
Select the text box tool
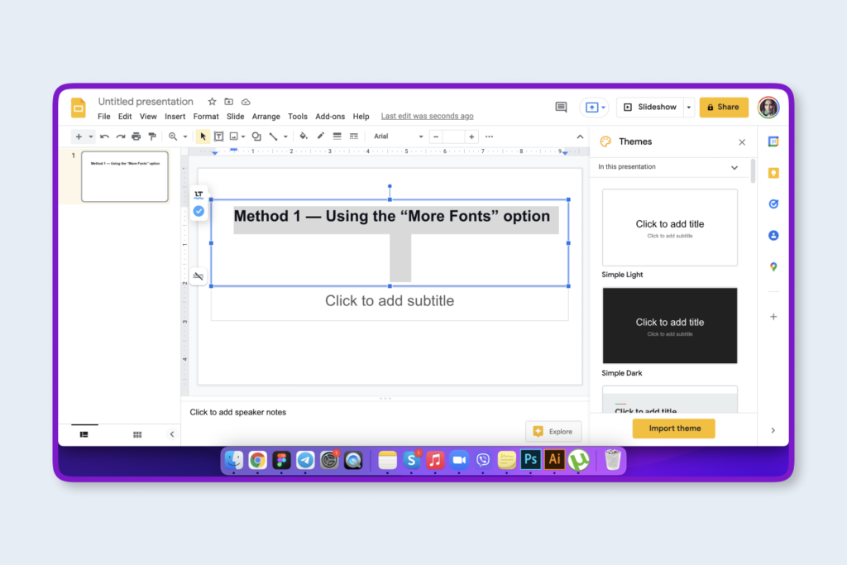(218, 136)
